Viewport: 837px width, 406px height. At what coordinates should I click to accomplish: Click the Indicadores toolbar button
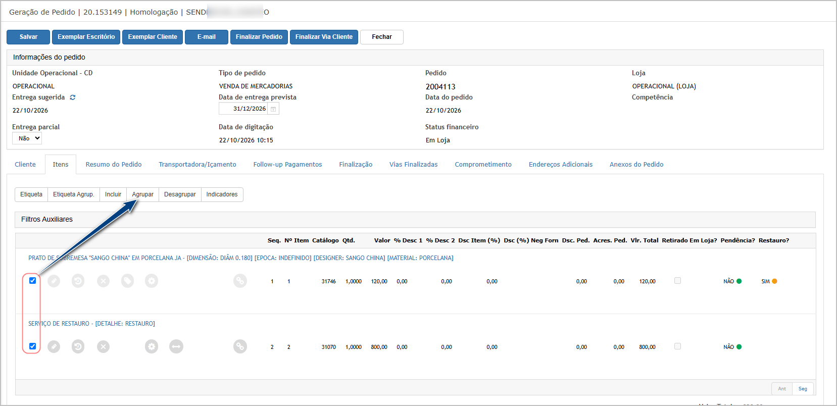(x=222, y=194)
